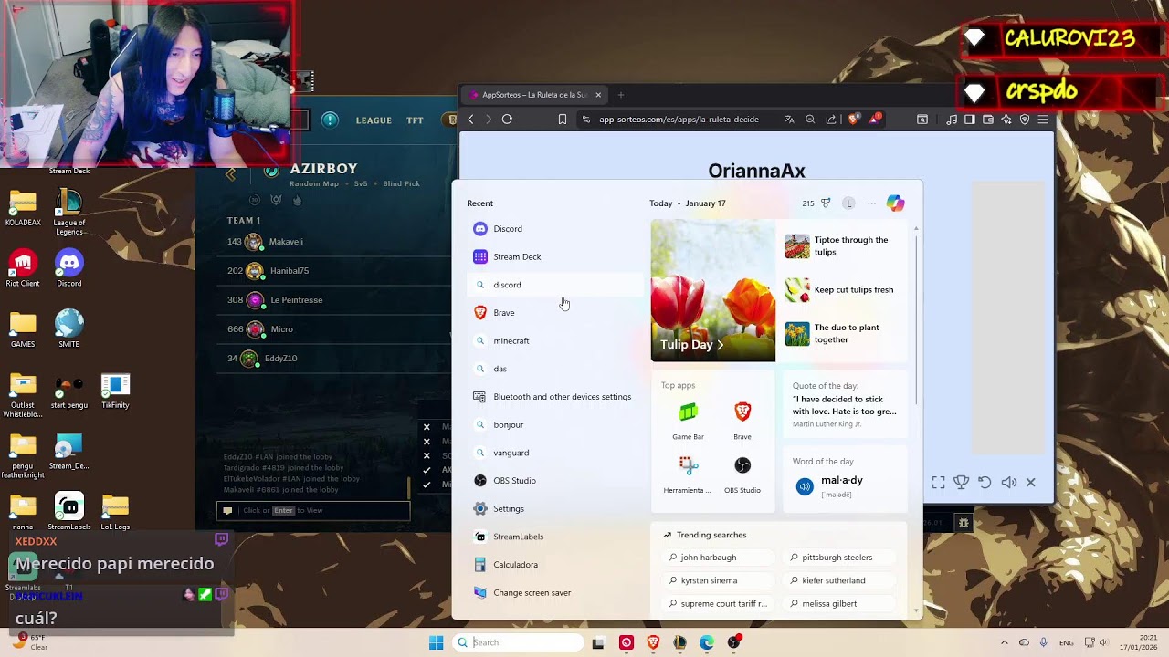Open the Quote of the day card
1169x657 pixels.
point(846,404)
